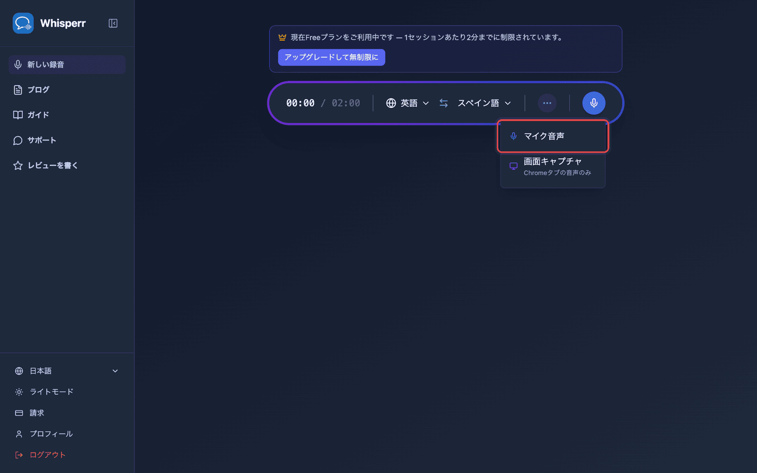The height and width of the screenshot is (473, 757).
Task: Click the 00:00 elapsed timer text
Action: [x=300, y=103]
